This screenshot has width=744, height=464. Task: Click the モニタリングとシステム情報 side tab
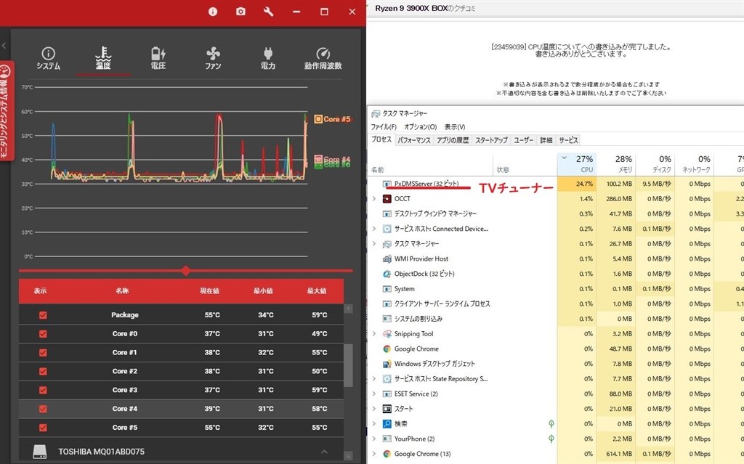coord(6,110)
